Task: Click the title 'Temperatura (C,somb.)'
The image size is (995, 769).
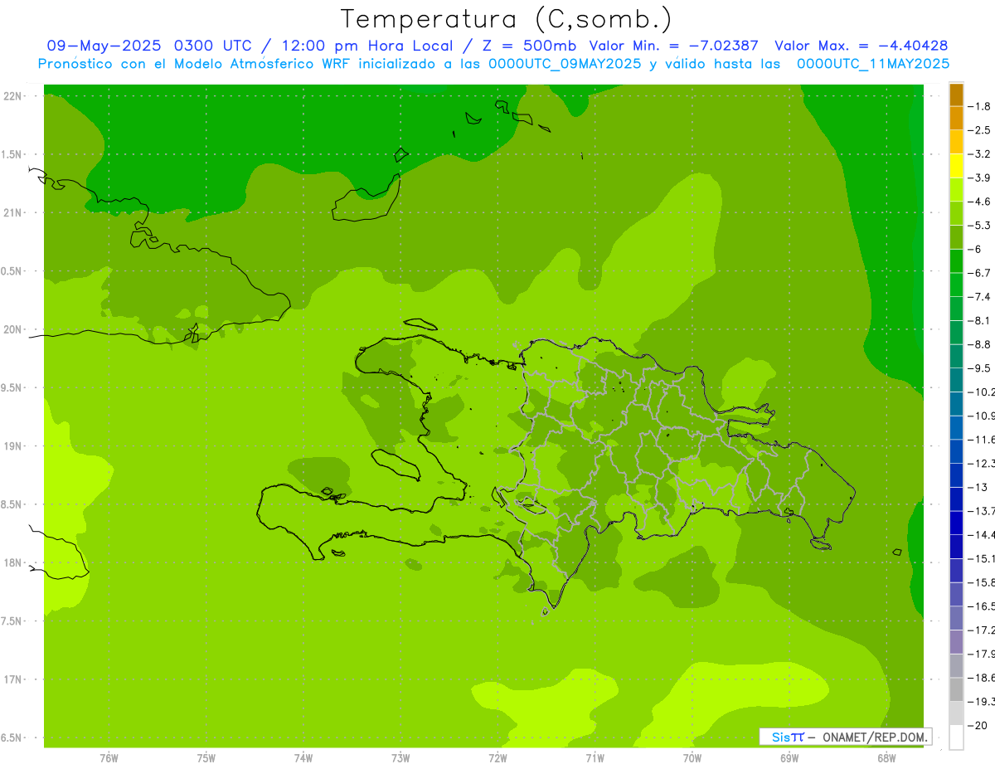Action: tap(507, 20)
